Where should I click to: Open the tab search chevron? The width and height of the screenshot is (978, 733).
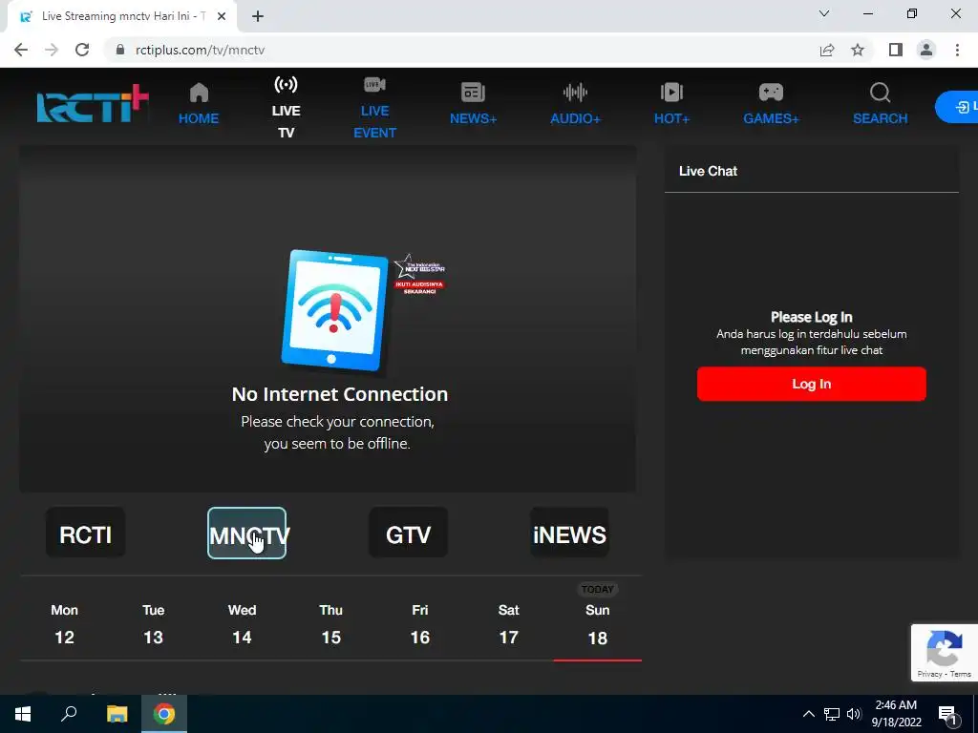click(x=824, y=13)
